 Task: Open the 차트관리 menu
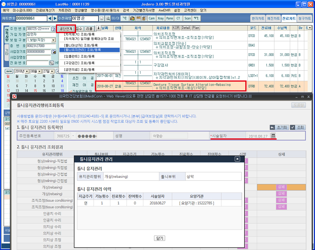[65, 9]
